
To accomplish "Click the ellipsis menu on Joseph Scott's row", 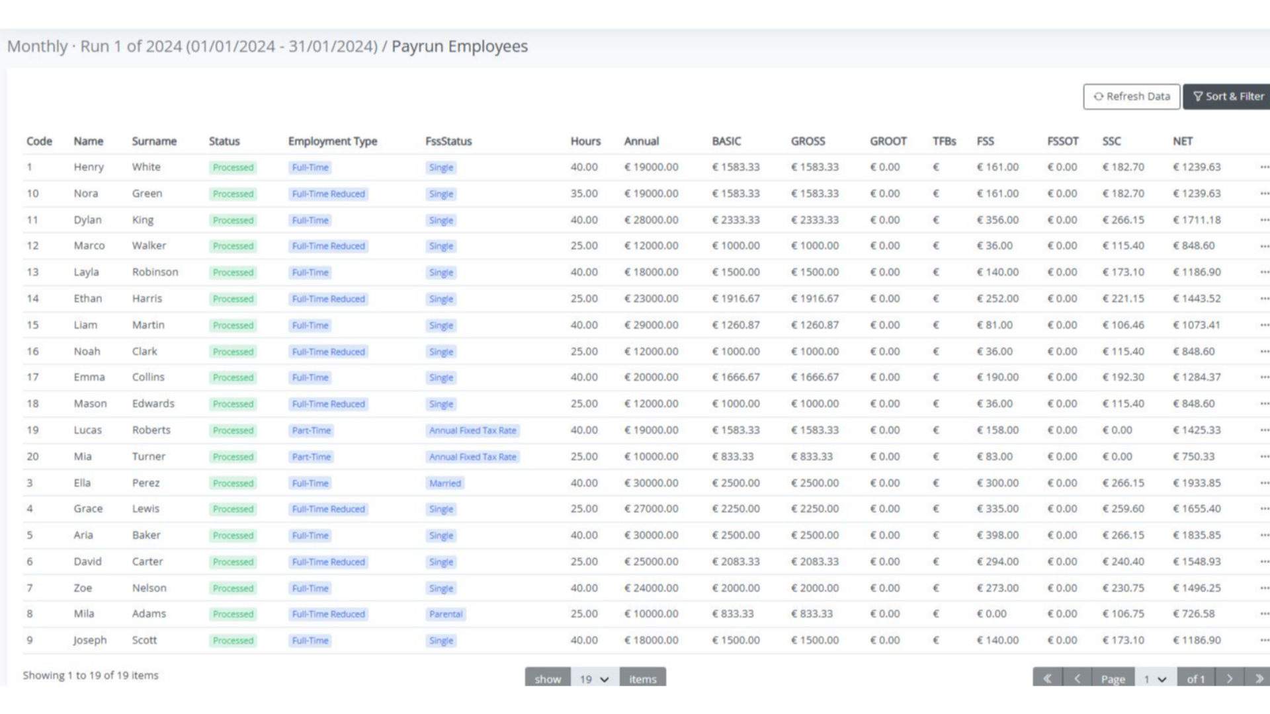I will pos(1265,640).
